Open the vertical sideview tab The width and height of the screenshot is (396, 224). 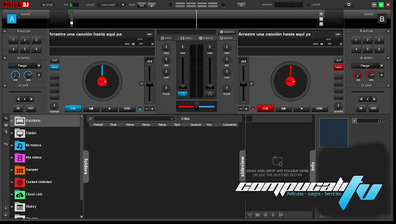(242, 166)
